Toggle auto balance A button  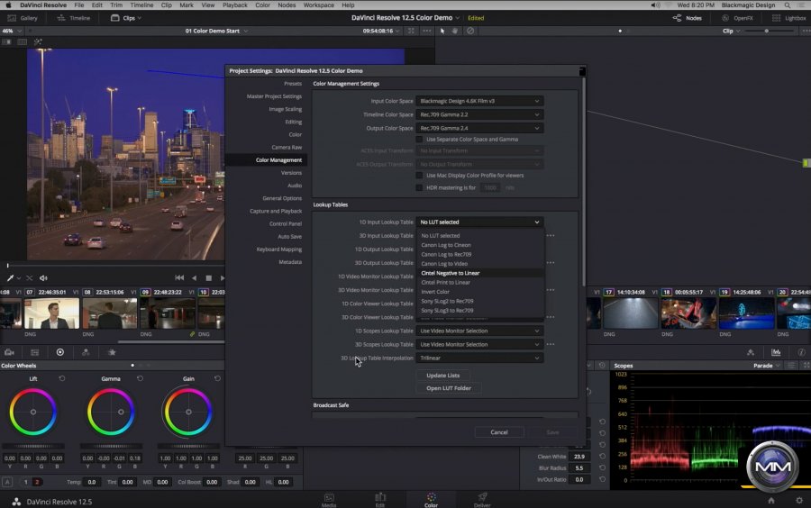(7, 482)
